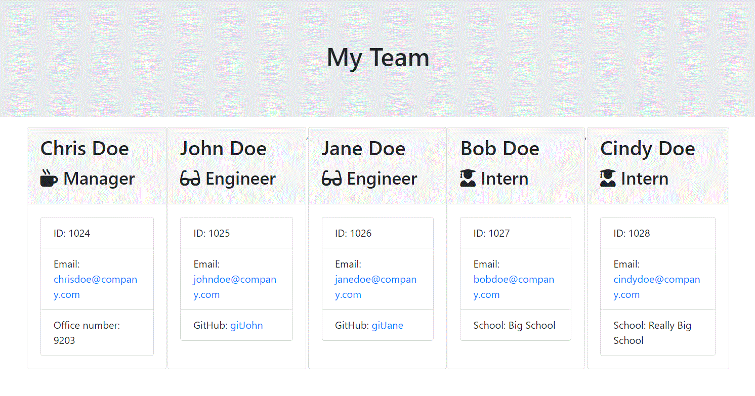
Task: Click the GitHub: label on Jane Doe's card
Action: [352, 325]
